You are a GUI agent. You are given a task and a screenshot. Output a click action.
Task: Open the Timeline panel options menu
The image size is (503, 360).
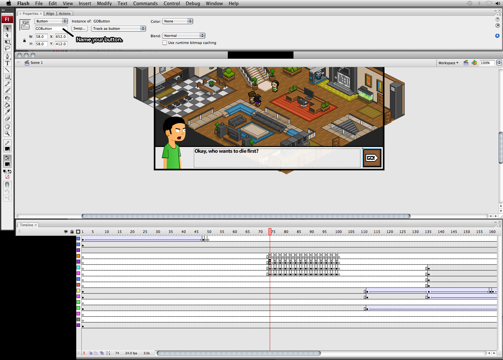click(x=499, y=226)
